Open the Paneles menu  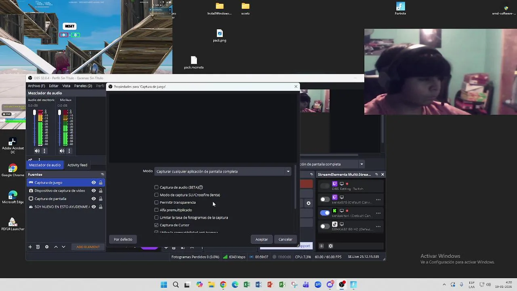(x=83, y=86)
